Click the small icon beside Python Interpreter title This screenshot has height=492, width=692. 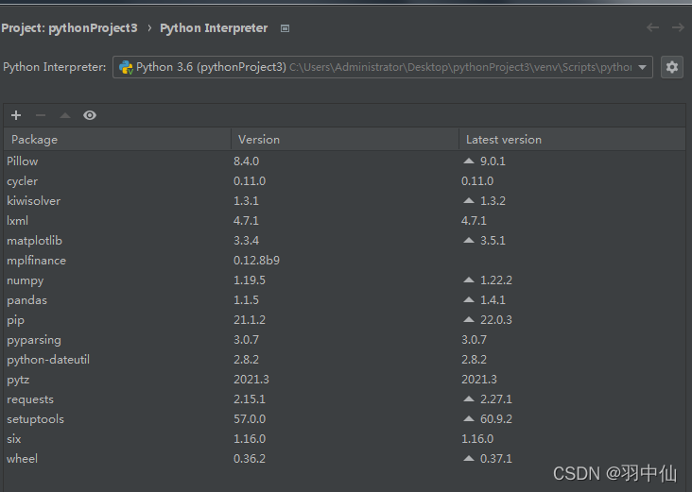tap(285, 28)
